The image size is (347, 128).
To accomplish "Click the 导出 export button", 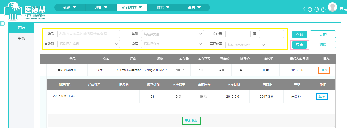I will 300,45.
